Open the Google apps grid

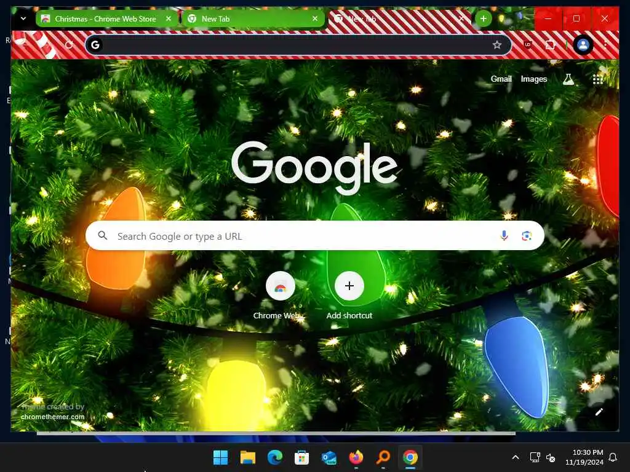point(598,79)
